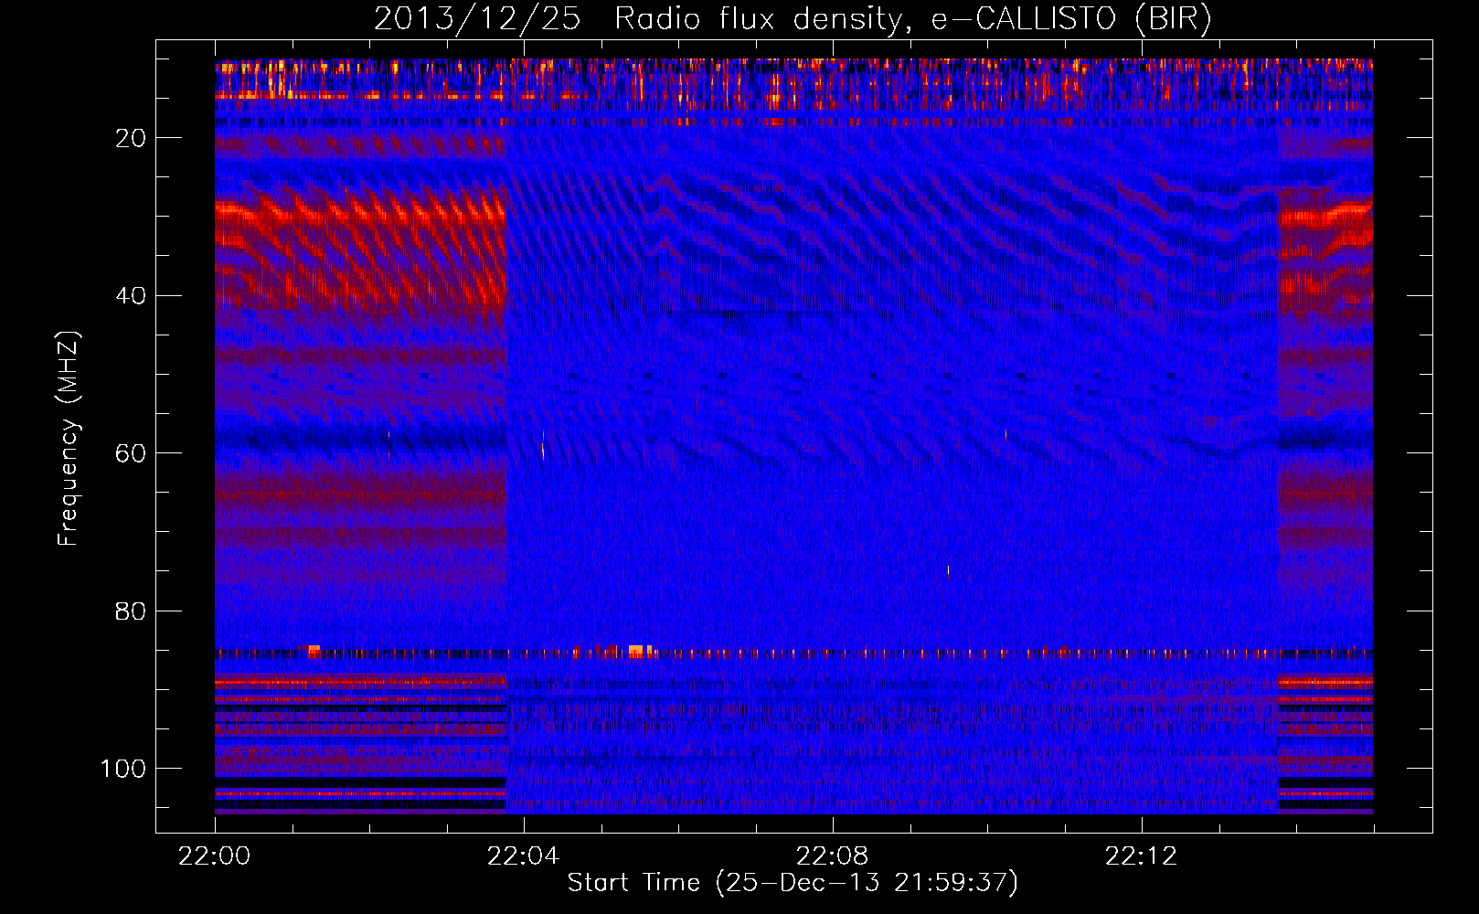Click the '22:08' time tick label

(x=833, y=856)
